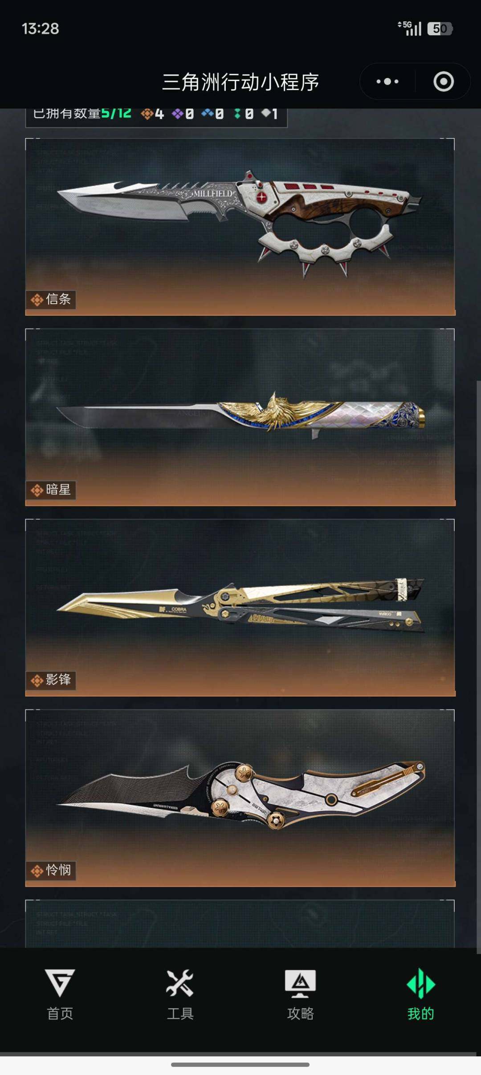Click the wrench and screwdriver 工具 icon
Image resolution: width=481 pixels, height=1075 pixels.
pos(180,983)
